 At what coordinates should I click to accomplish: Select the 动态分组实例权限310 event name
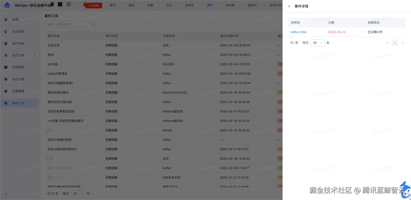[62, 149]
